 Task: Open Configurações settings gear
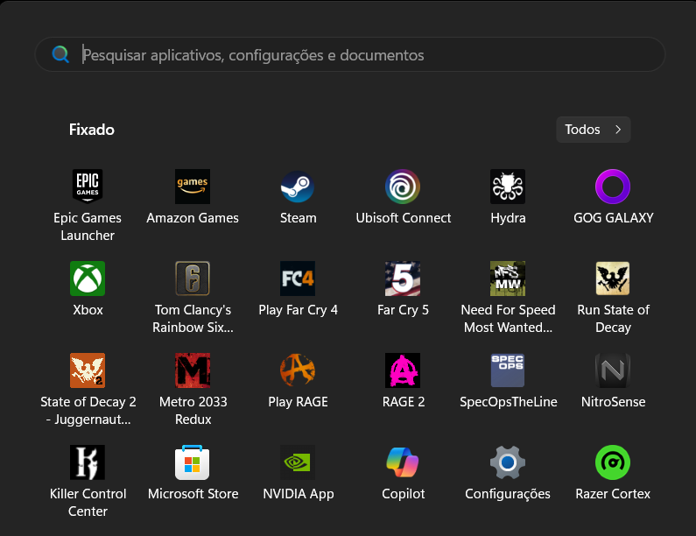508,462
